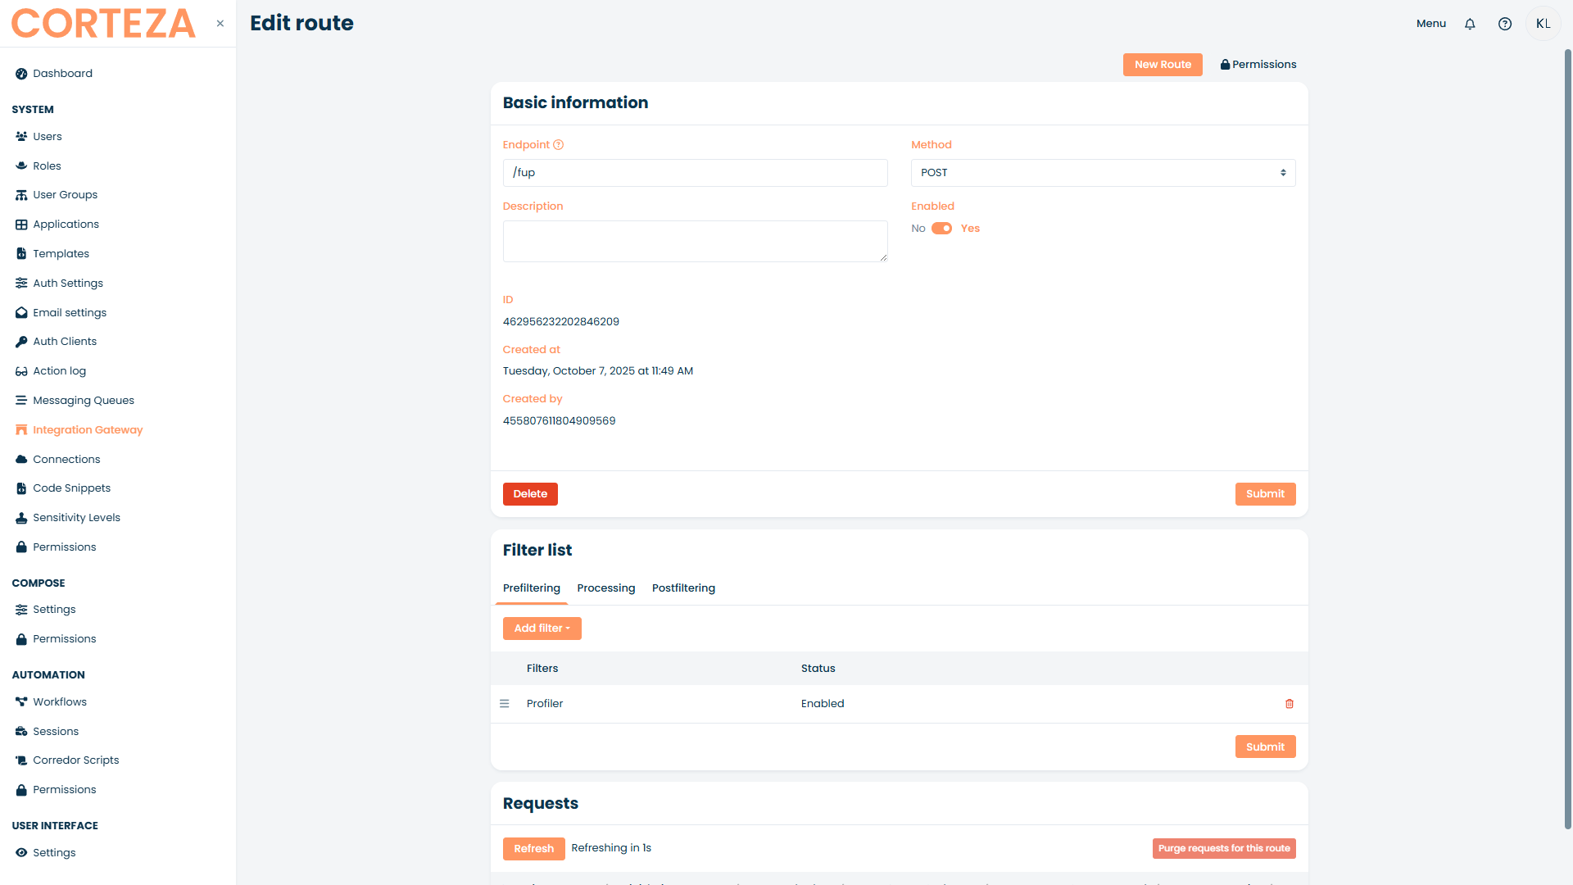Click the page vertical scrollbar
Viewport: 1573px width, 885px height.
point(1568,438)
